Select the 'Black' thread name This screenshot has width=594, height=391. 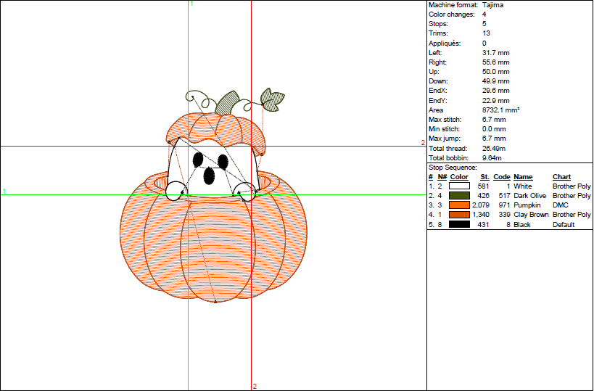(x=521, y=224)
